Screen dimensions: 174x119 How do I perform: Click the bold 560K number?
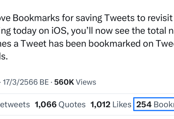tap(64, 82)
